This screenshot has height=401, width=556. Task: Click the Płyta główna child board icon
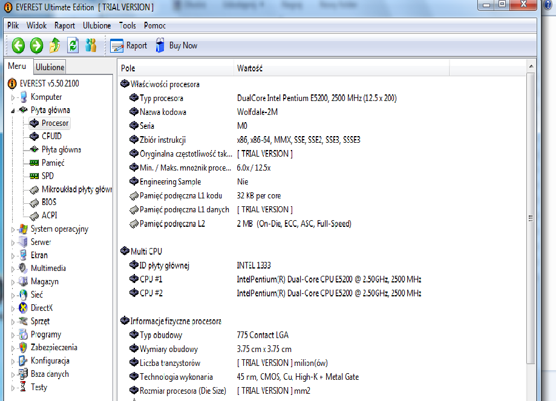(x=34, y=149)
